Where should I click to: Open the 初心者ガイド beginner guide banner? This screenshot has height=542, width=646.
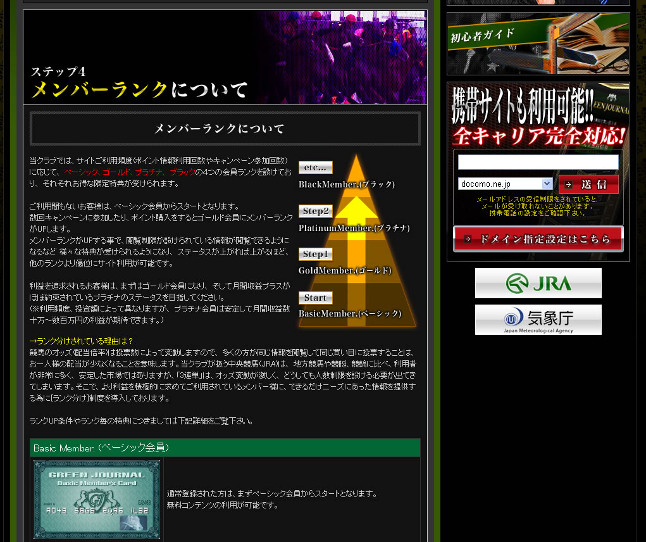(538, 44)
